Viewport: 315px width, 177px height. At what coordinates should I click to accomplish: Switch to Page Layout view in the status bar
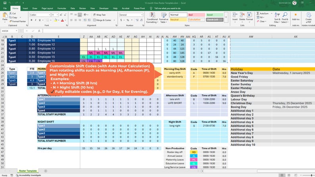[289, 175]
